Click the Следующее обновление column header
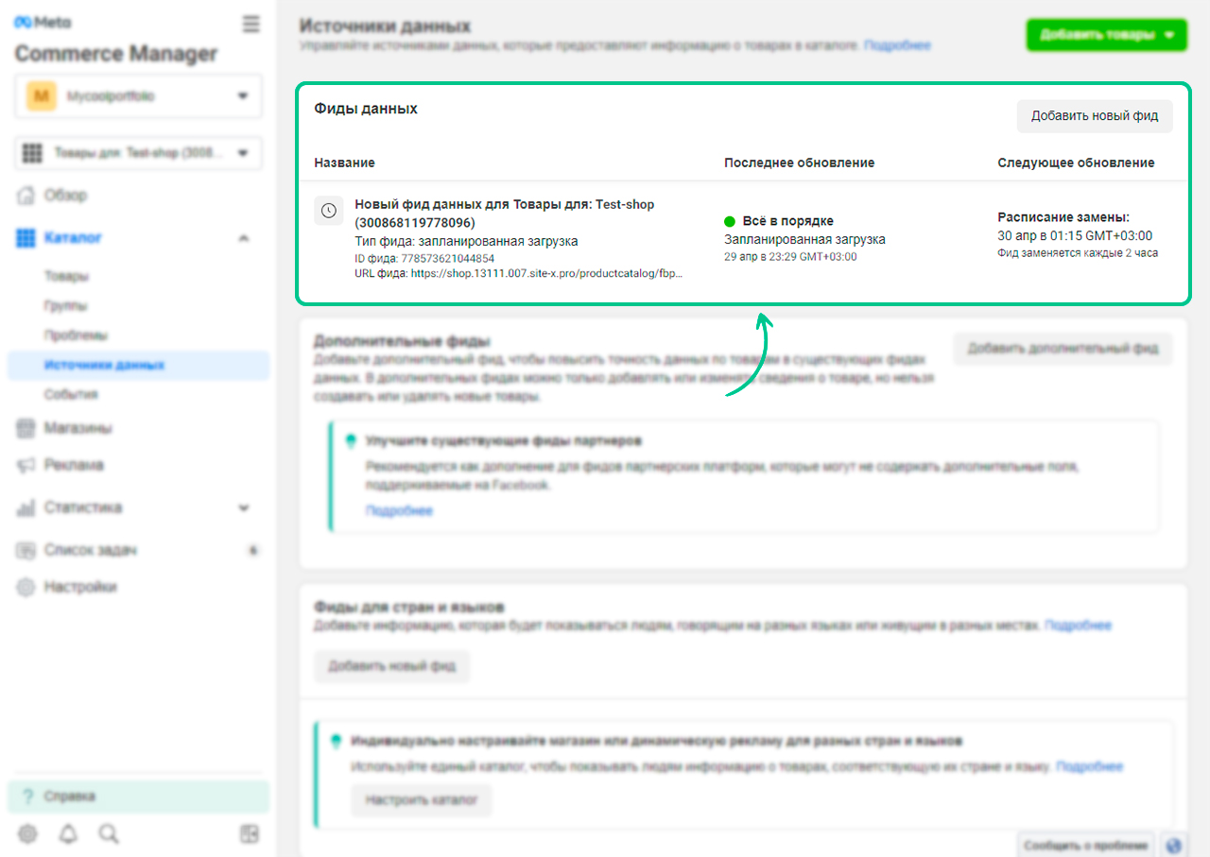Screen dimensions: 1210x857 1076,163
